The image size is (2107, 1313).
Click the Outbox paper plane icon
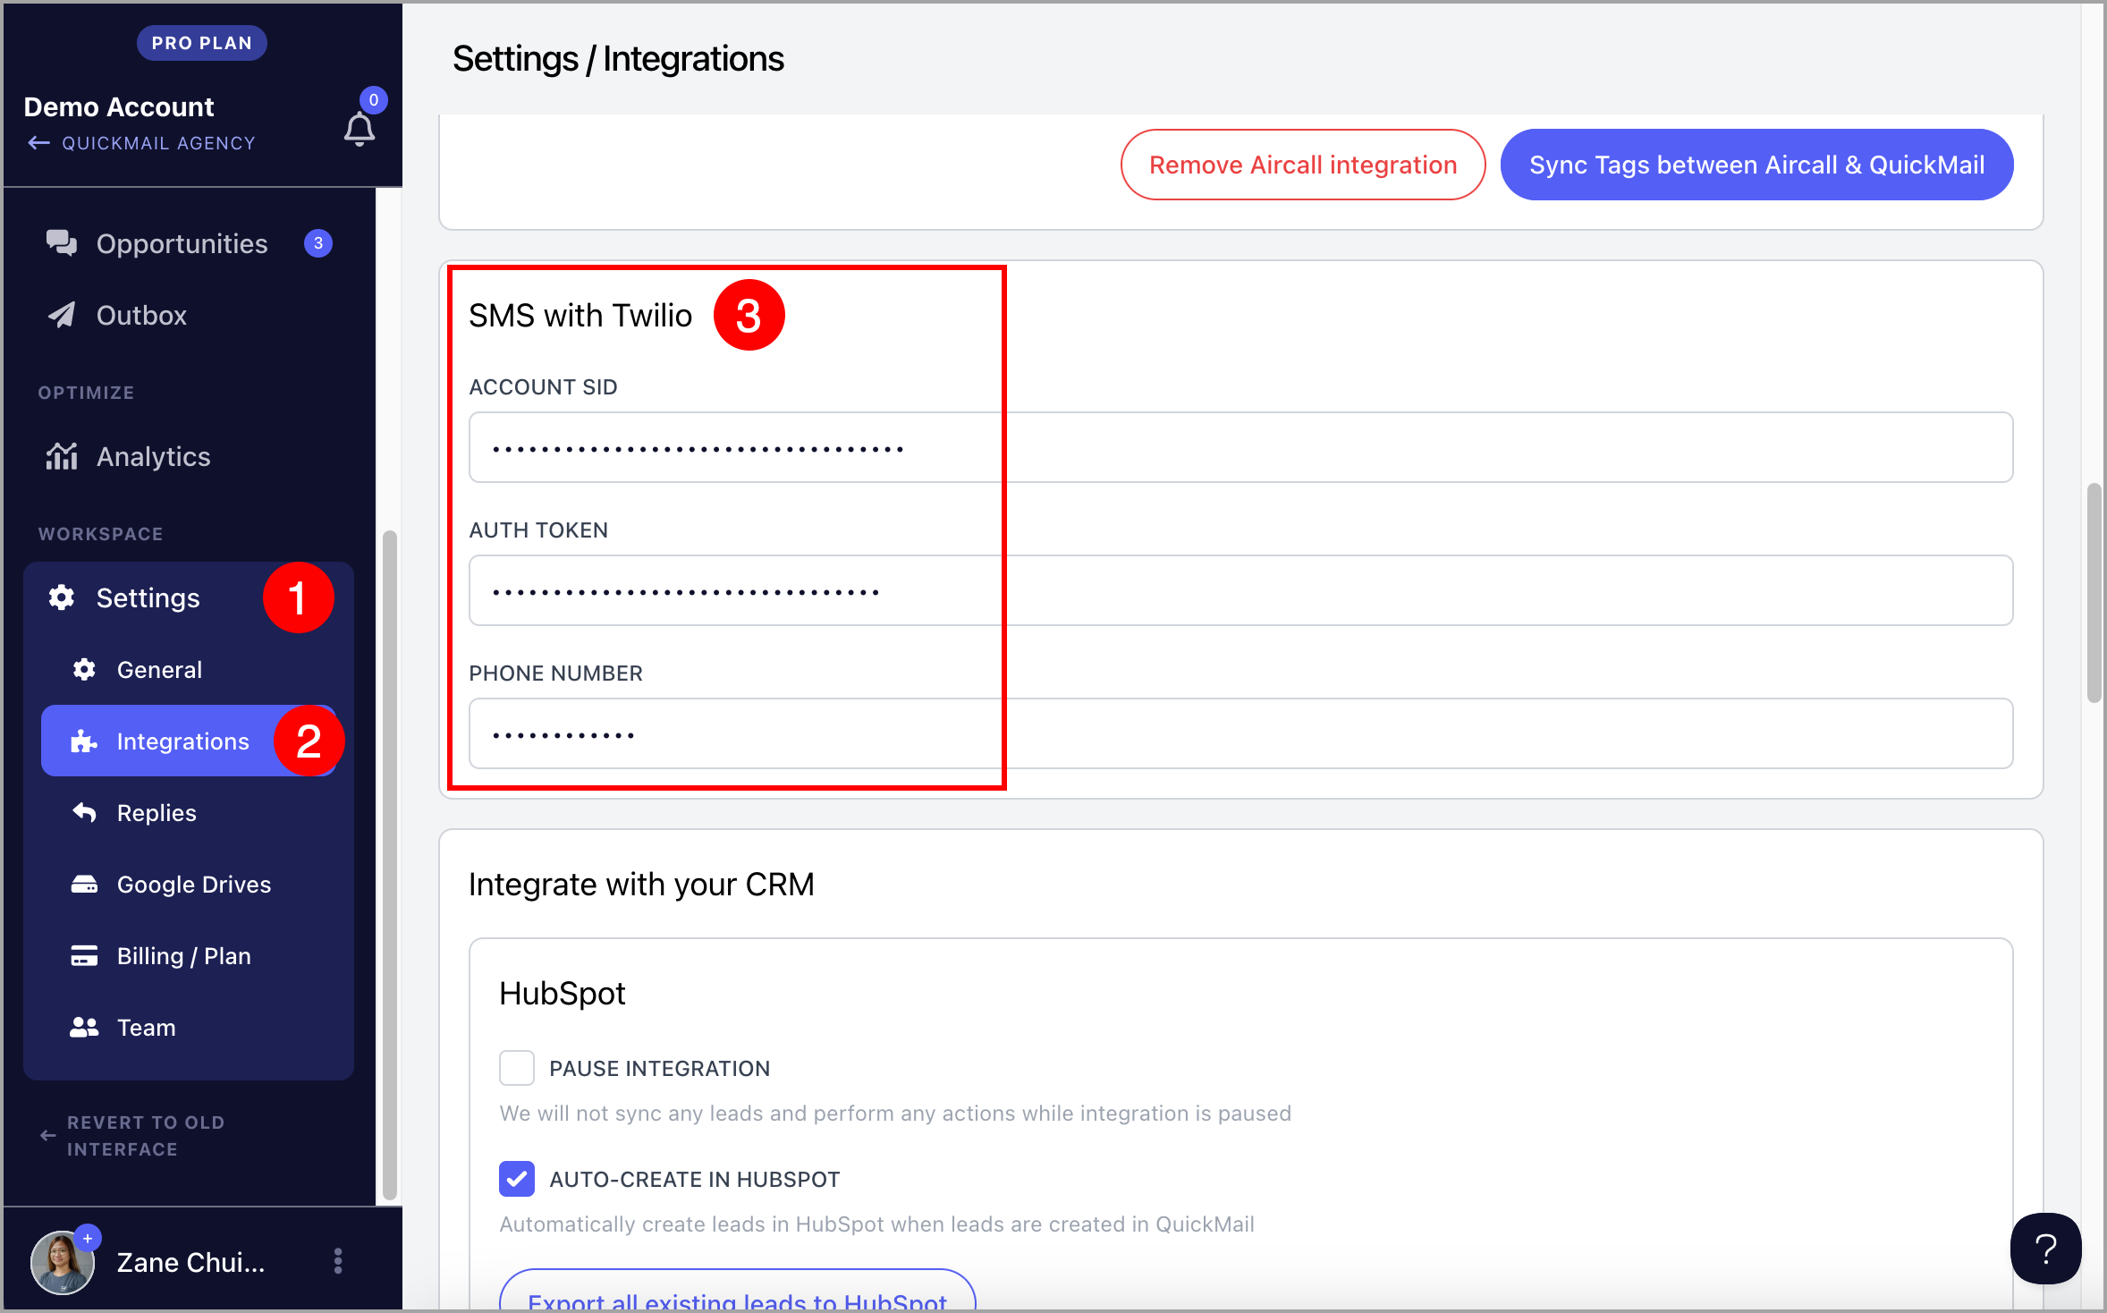click(x=62, y=315)
